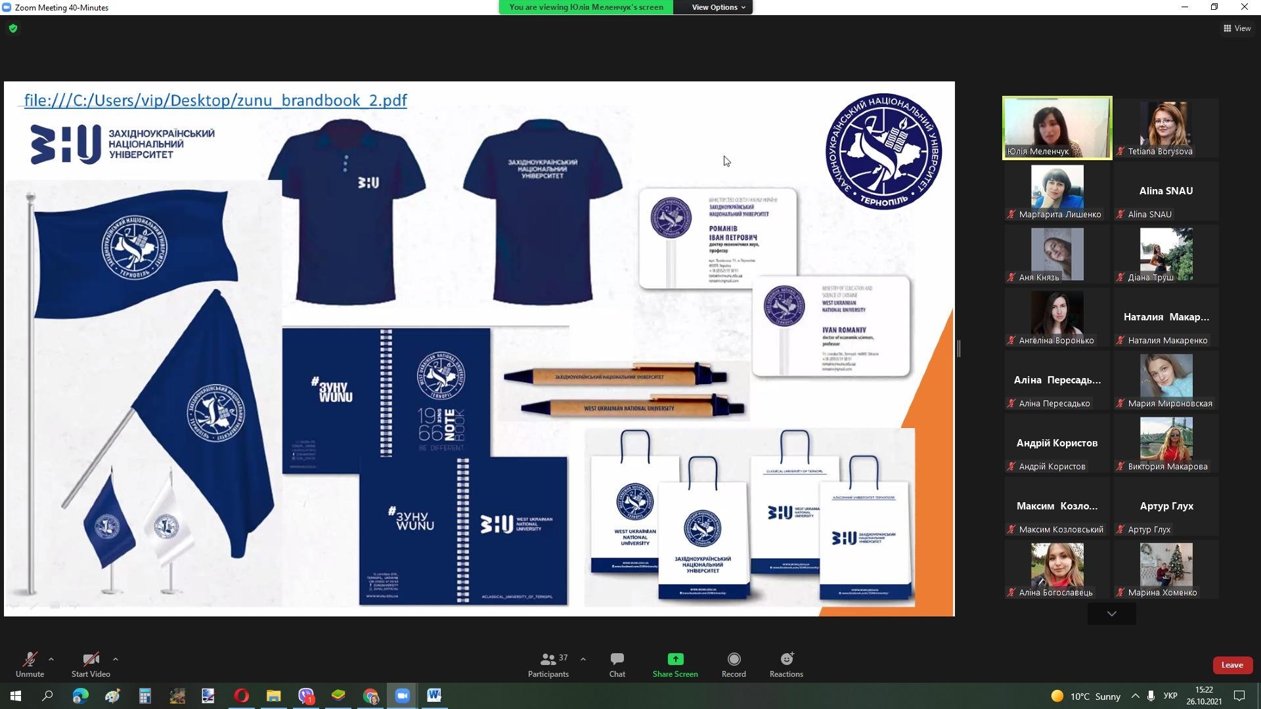Open Microsoft Edge from the taskbar
This screenshot has width=1261, height=709.
(x=80, y=696)
